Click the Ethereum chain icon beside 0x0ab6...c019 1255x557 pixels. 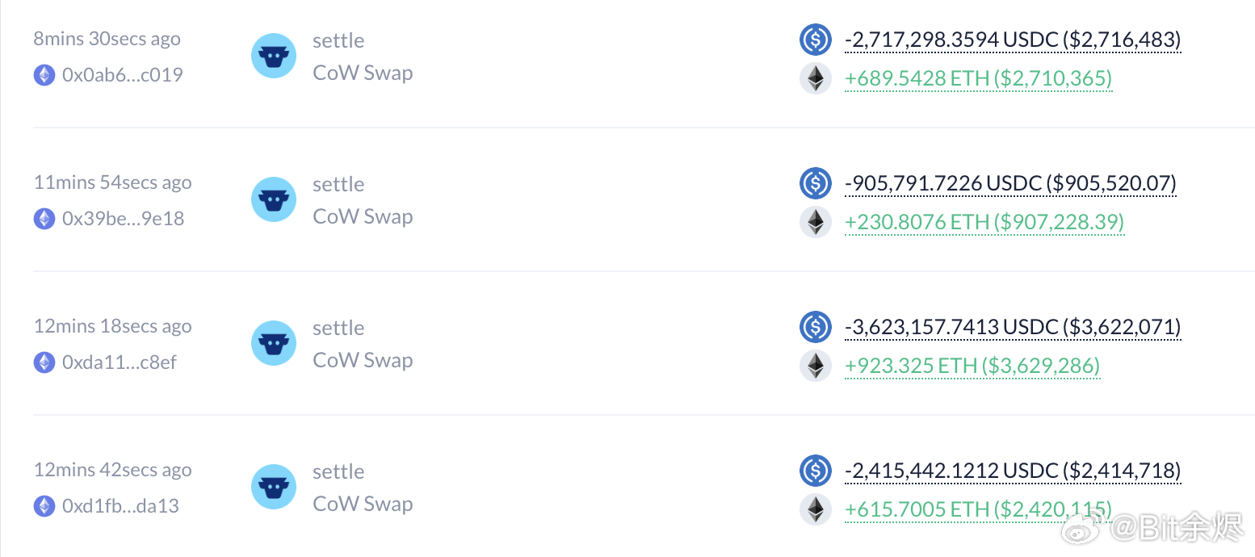tap(44, 75)
